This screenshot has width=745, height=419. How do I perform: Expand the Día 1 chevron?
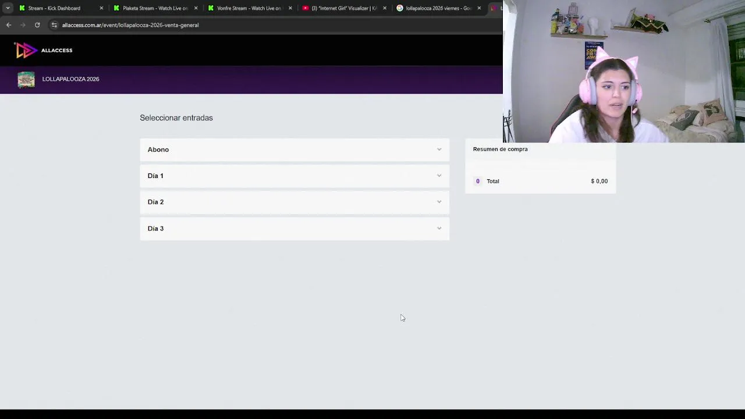(439, 176)
